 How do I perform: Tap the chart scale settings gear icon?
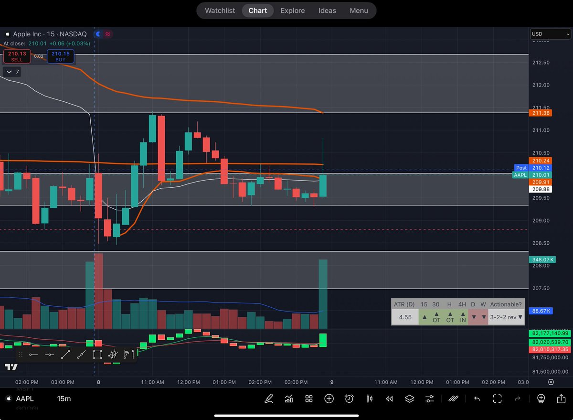tap(551, 382)
